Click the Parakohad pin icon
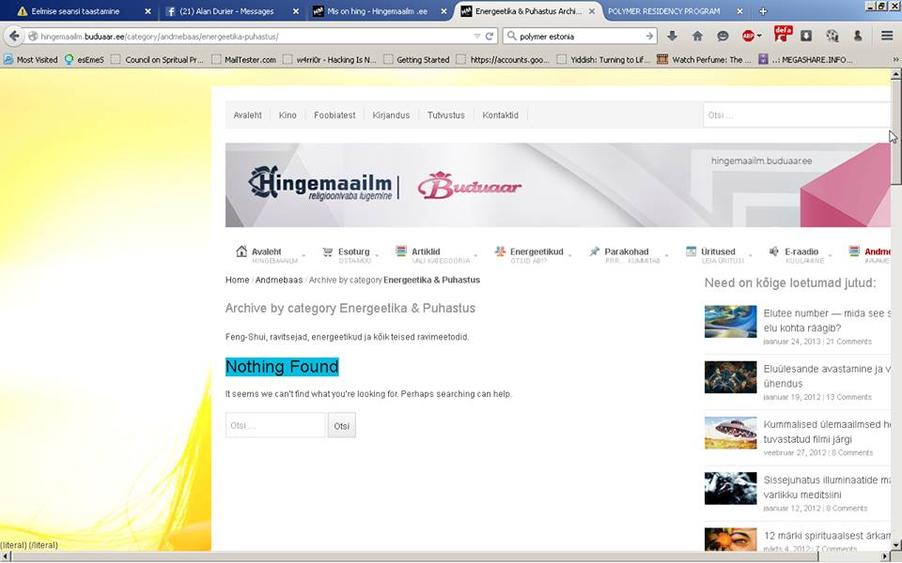 (594, 251)
